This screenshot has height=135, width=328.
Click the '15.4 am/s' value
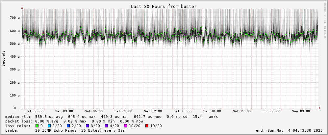point(205,117)
